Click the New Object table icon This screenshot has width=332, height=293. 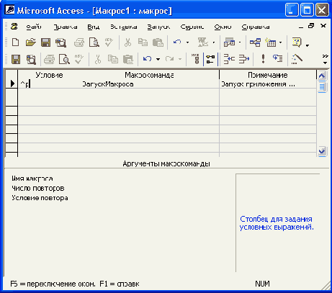pos(271,42)
